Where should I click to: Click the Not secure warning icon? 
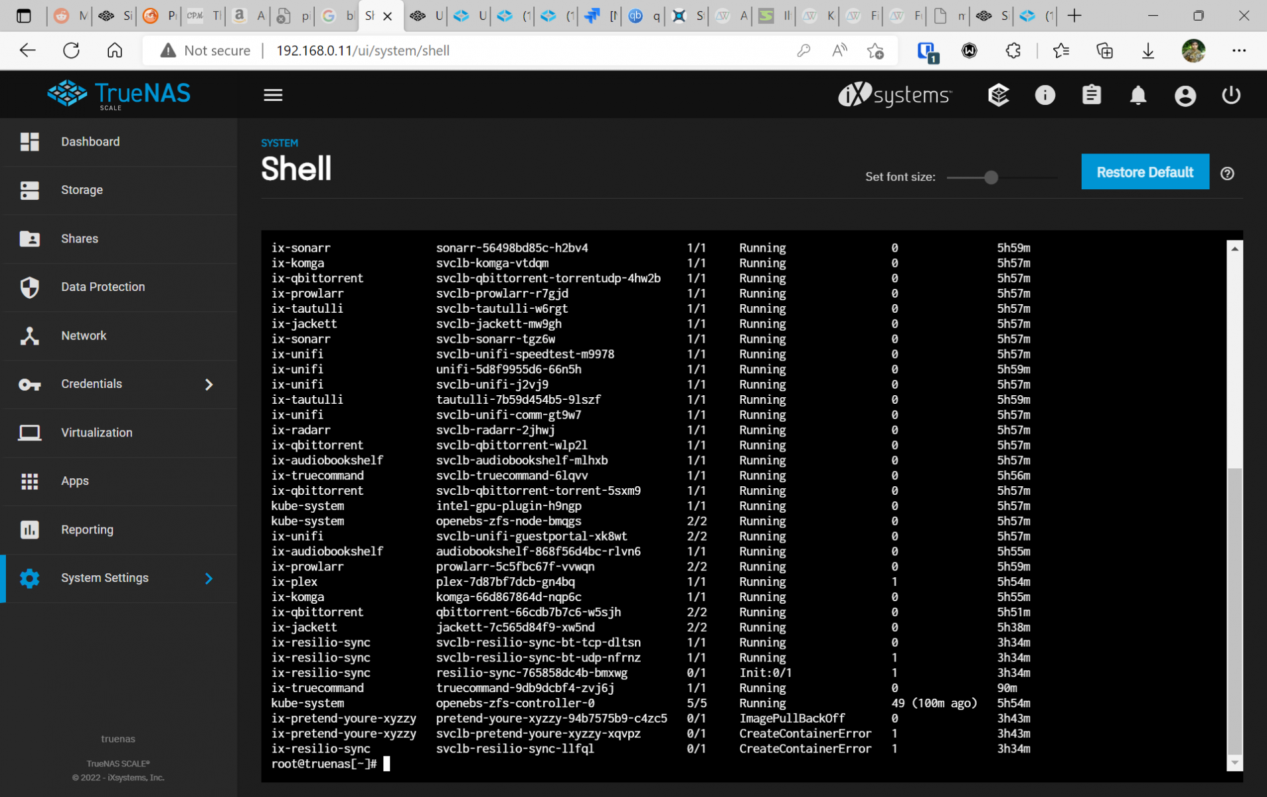168,50
